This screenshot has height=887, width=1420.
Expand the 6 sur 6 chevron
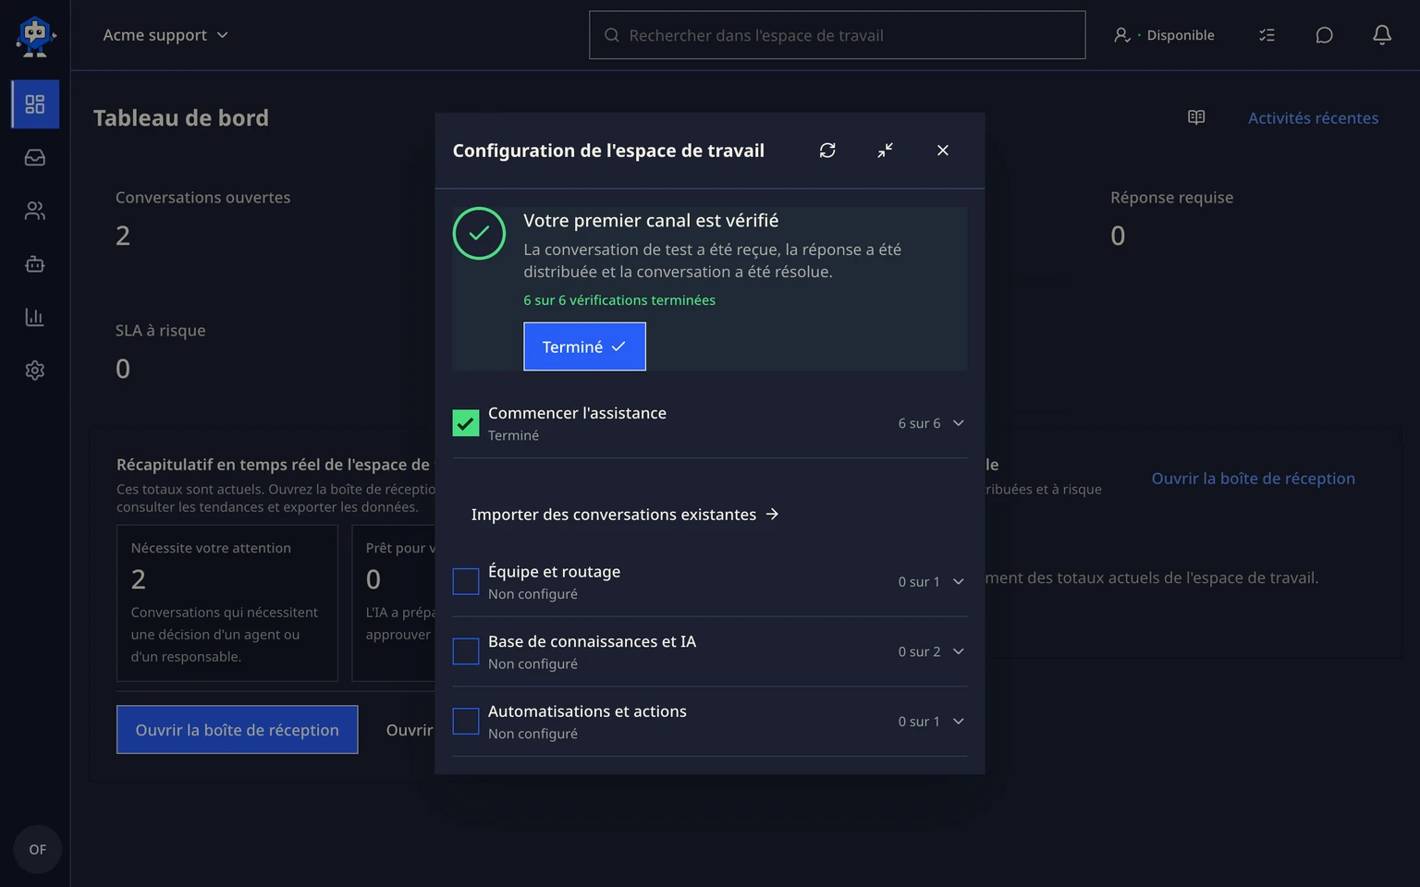pyautogui.click(x=959, y=423)
